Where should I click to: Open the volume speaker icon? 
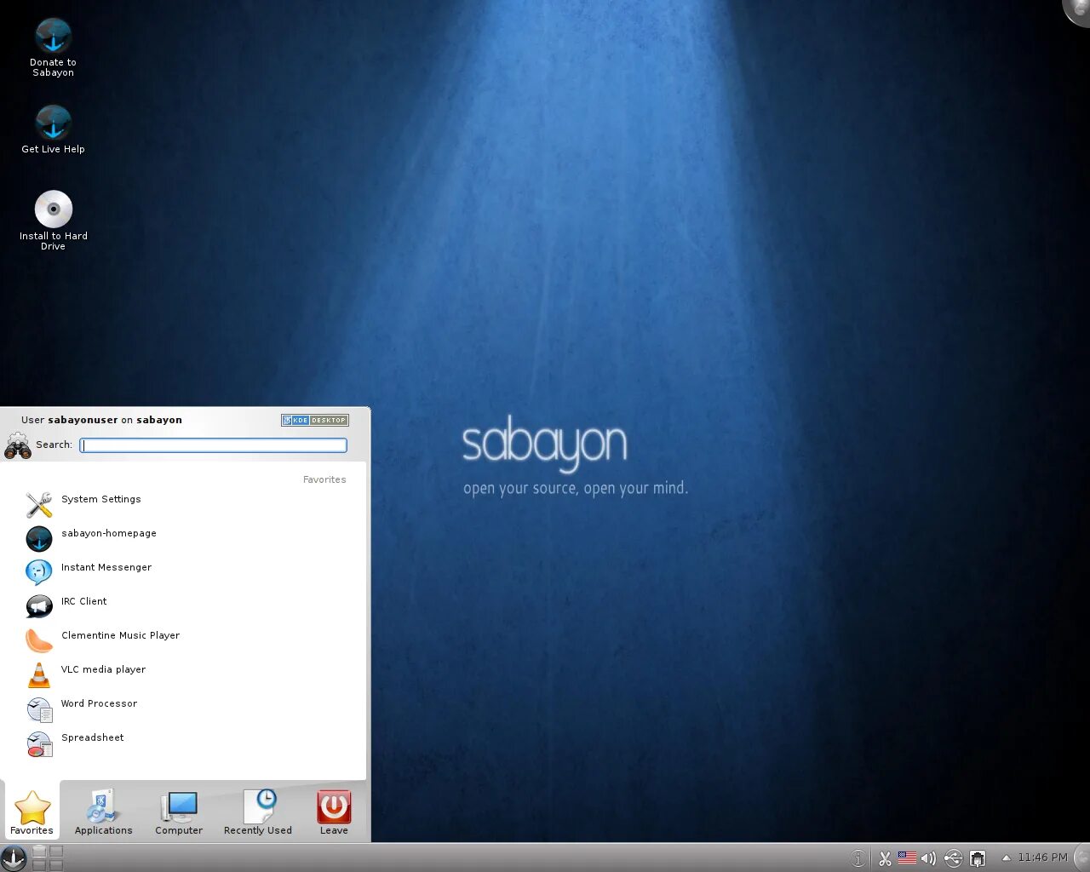pyautogui.click(x=928, y=858)
